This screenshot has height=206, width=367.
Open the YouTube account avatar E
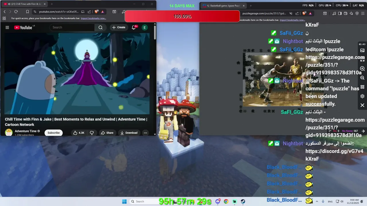[x=145, y=27]
